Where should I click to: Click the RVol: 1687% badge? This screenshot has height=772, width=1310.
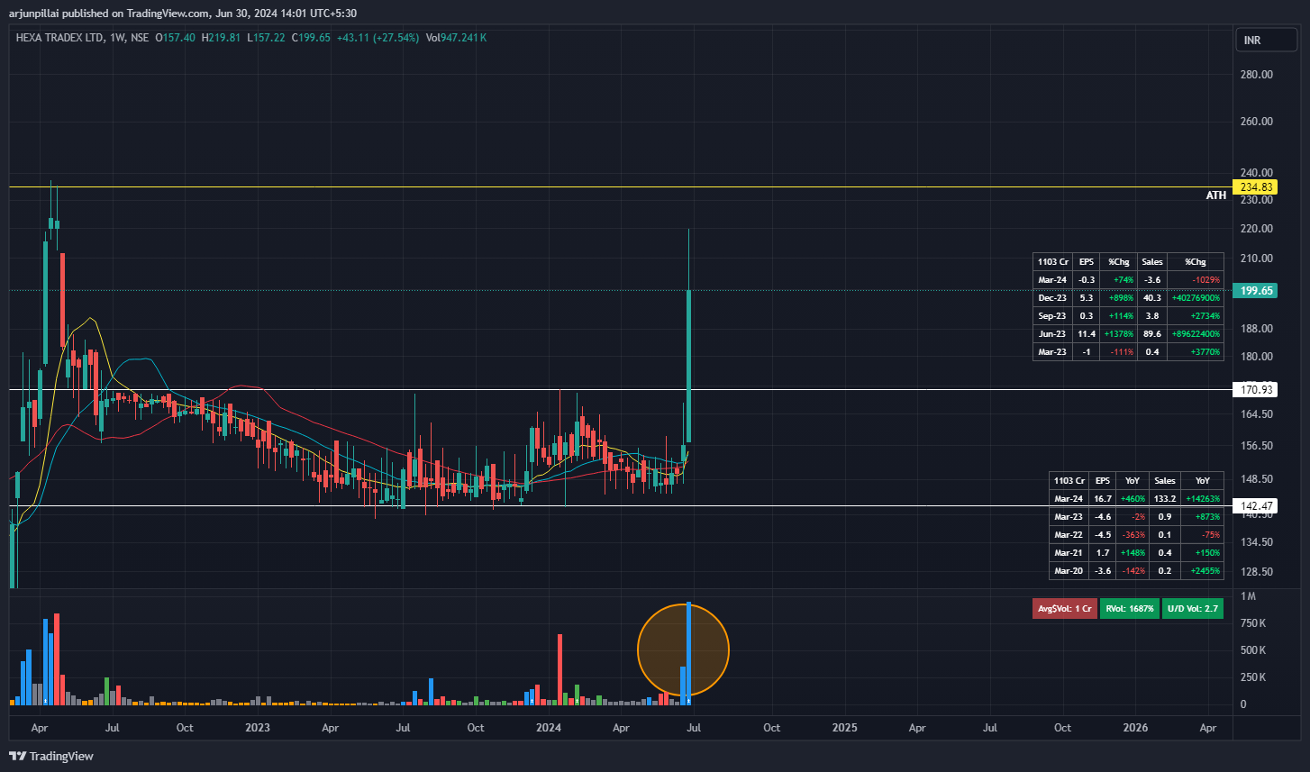point(1129,608)
